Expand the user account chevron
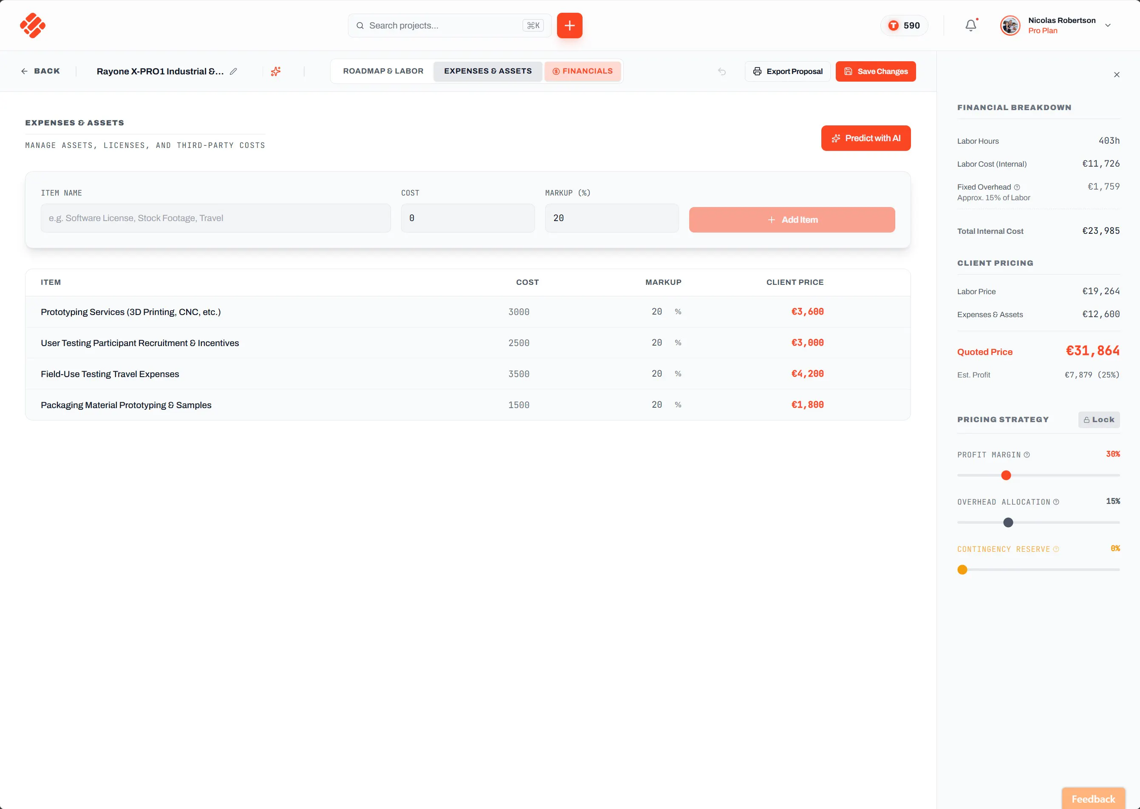The image size is (1140, 809). coord(1108,26)
